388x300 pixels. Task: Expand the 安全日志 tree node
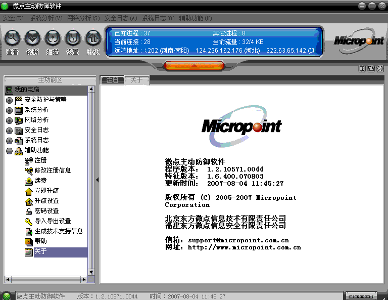(x=10, y=131)
